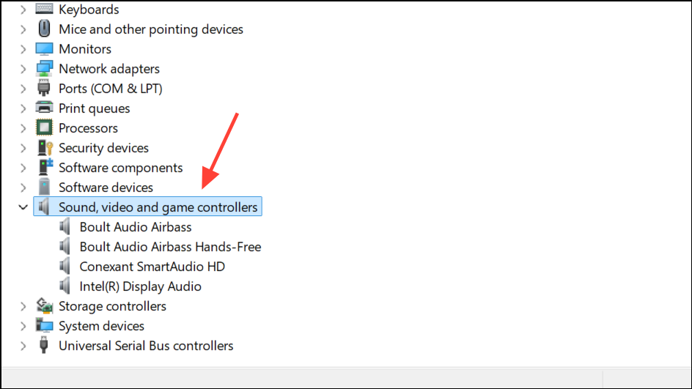Select the Sound, video and game controllers label
Image resolution: width=692 pixels, height=389 pixels.
tap(158, 207)
